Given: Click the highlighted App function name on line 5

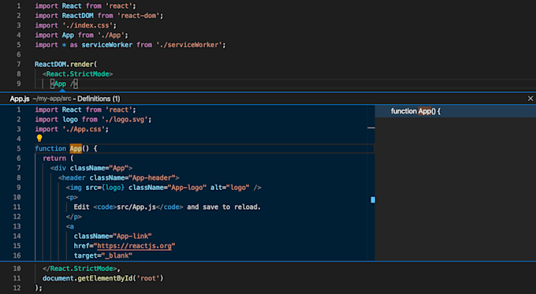Looking at the screenshot, I should 76,148.
